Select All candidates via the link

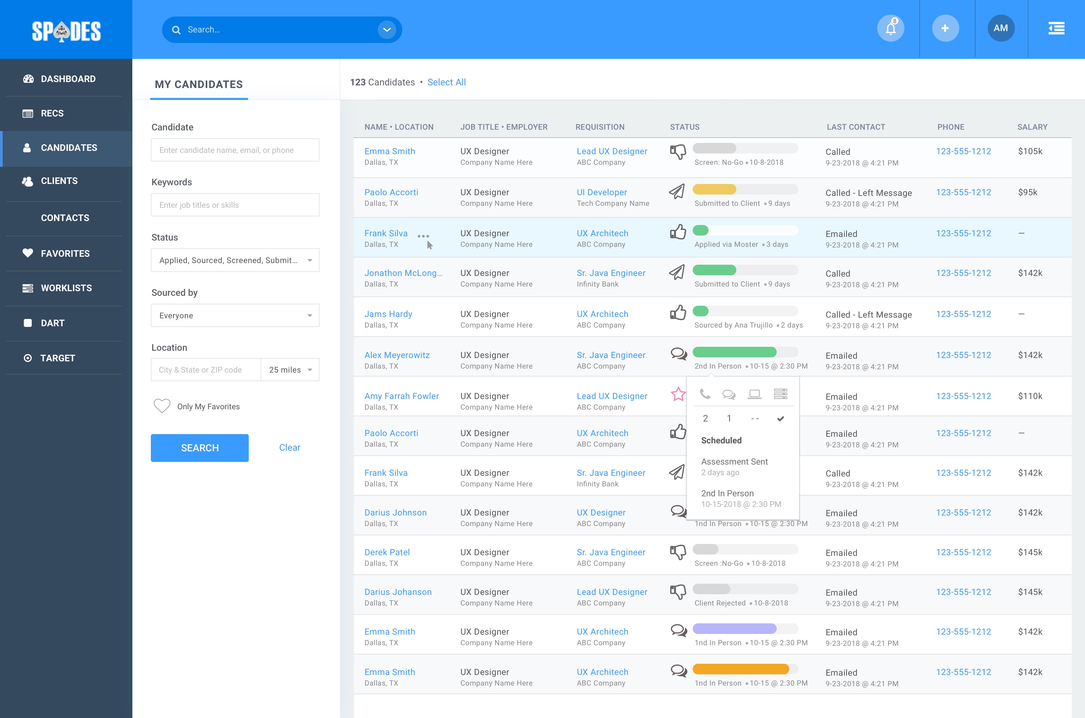click(446, 82)
